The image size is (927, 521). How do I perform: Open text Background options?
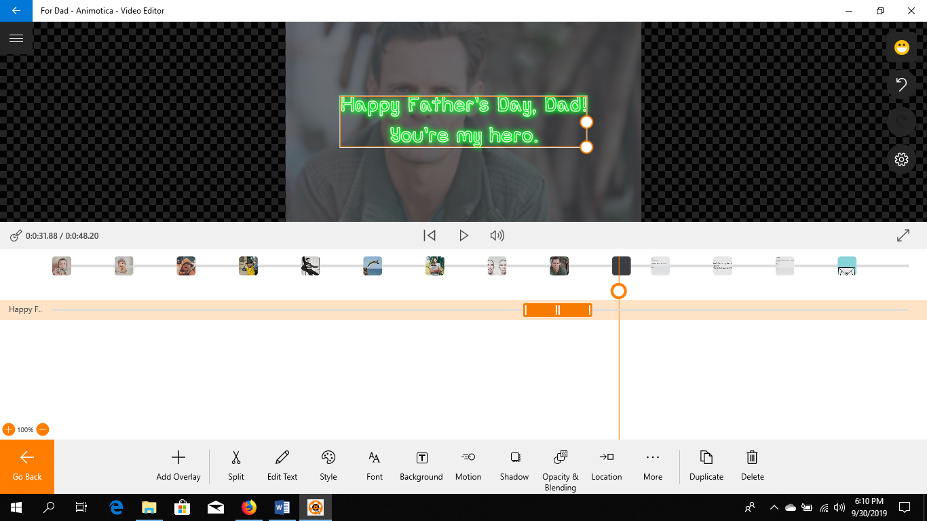(421, 466)
